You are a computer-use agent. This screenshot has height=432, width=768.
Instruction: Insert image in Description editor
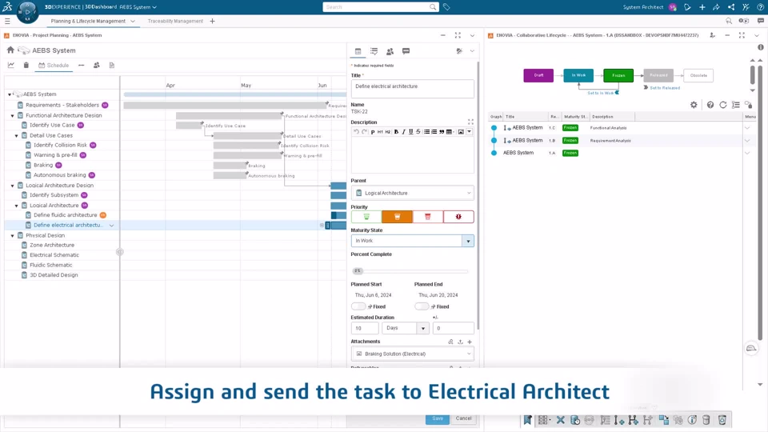pyautogui.click(x=461, y=132)
